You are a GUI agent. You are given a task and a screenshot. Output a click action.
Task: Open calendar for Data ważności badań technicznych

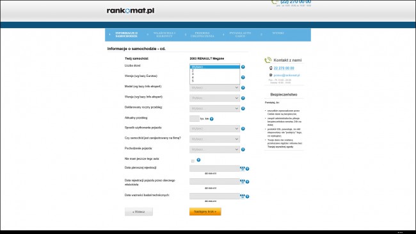[242, 197]
